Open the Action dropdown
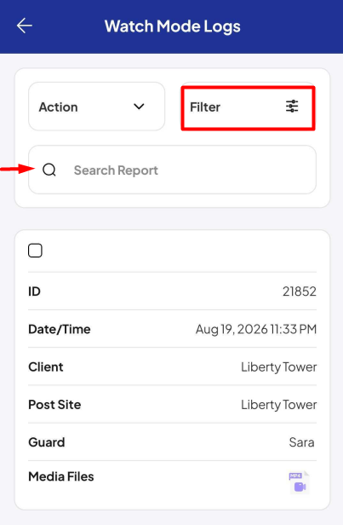 pyautogui.click(x=97, y=107)
